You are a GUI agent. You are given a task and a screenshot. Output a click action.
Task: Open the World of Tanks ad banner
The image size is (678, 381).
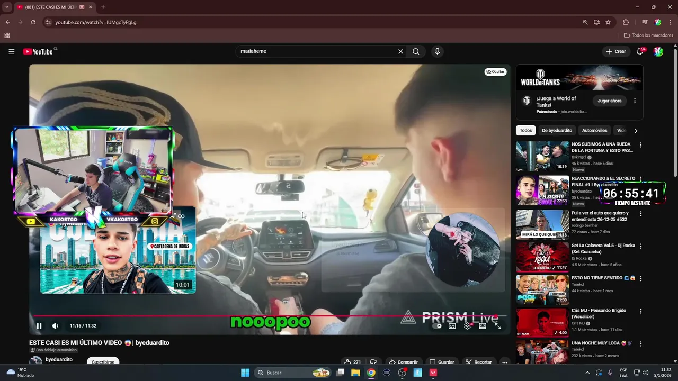579,77
